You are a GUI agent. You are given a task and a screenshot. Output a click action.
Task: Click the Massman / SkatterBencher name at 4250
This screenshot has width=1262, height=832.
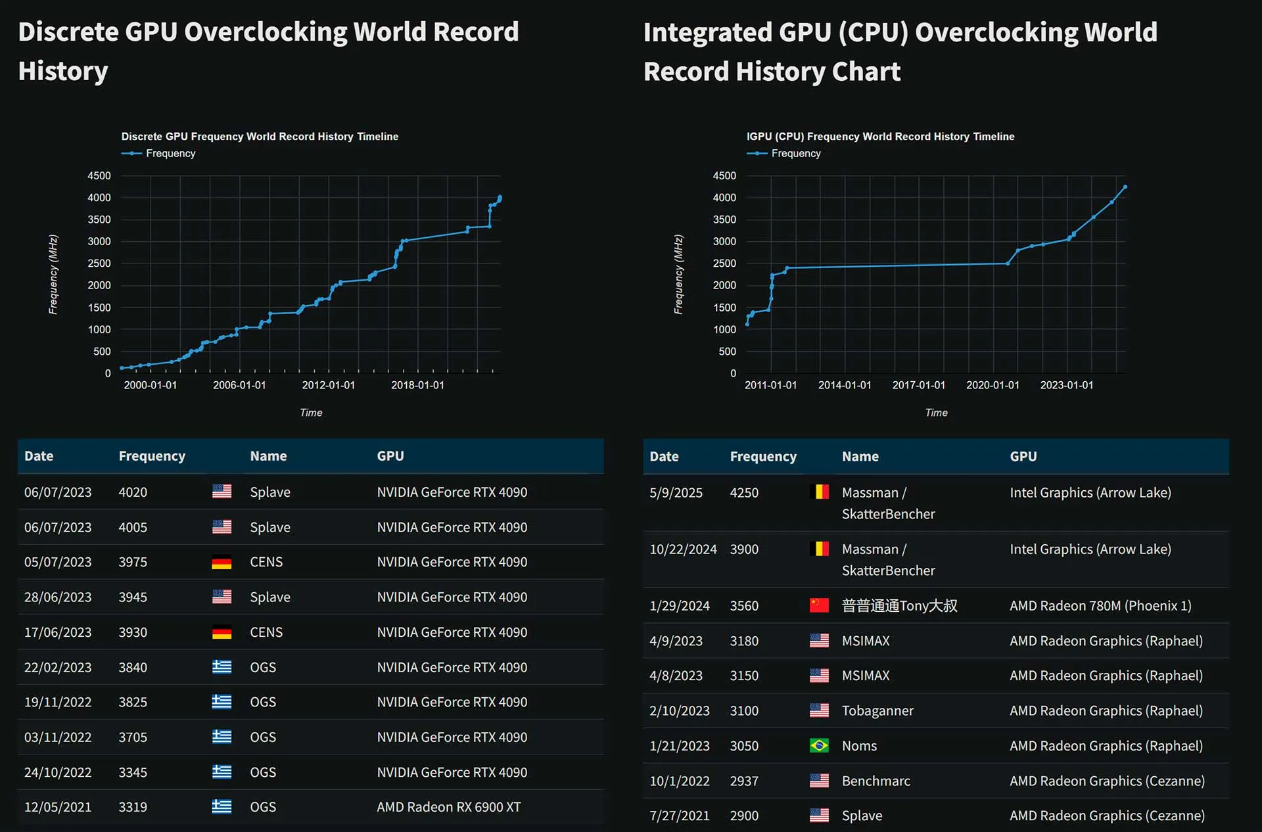(887, 503)
